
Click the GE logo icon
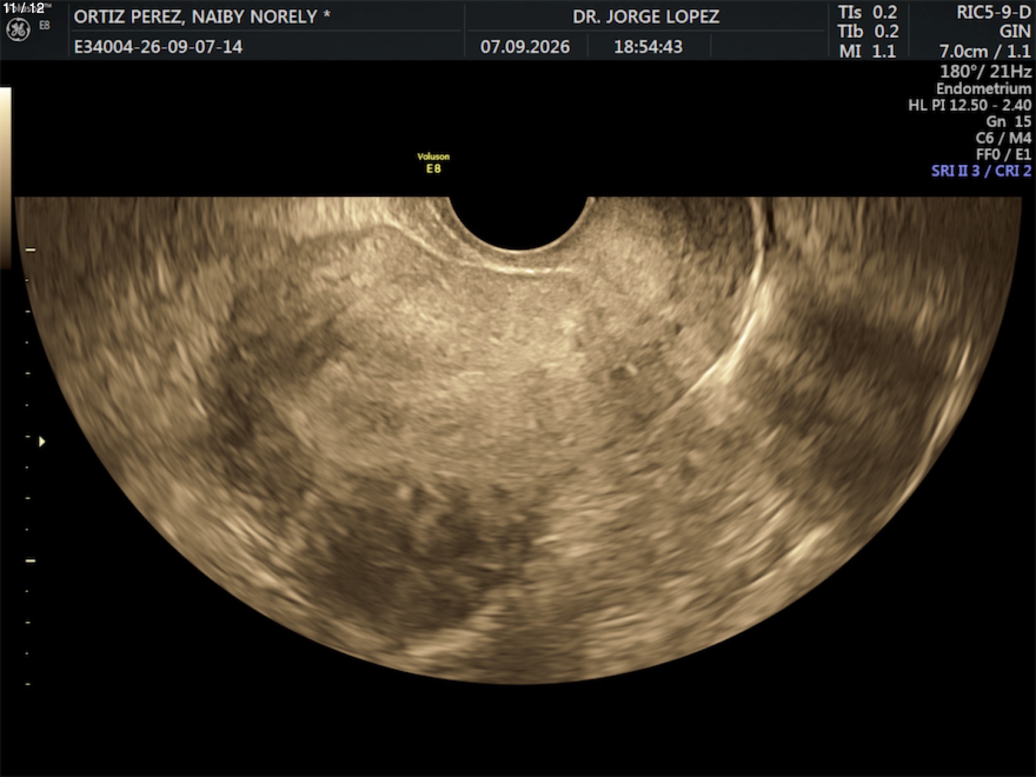point(18,30)
